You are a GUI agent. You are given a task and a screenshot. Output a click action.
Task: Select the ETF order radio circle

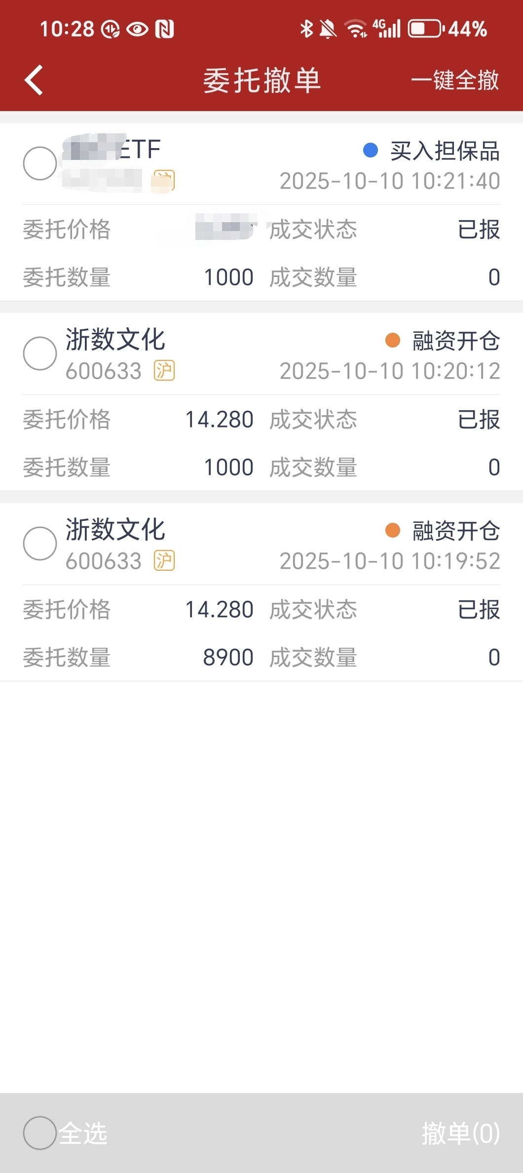(x=40, y=163)
